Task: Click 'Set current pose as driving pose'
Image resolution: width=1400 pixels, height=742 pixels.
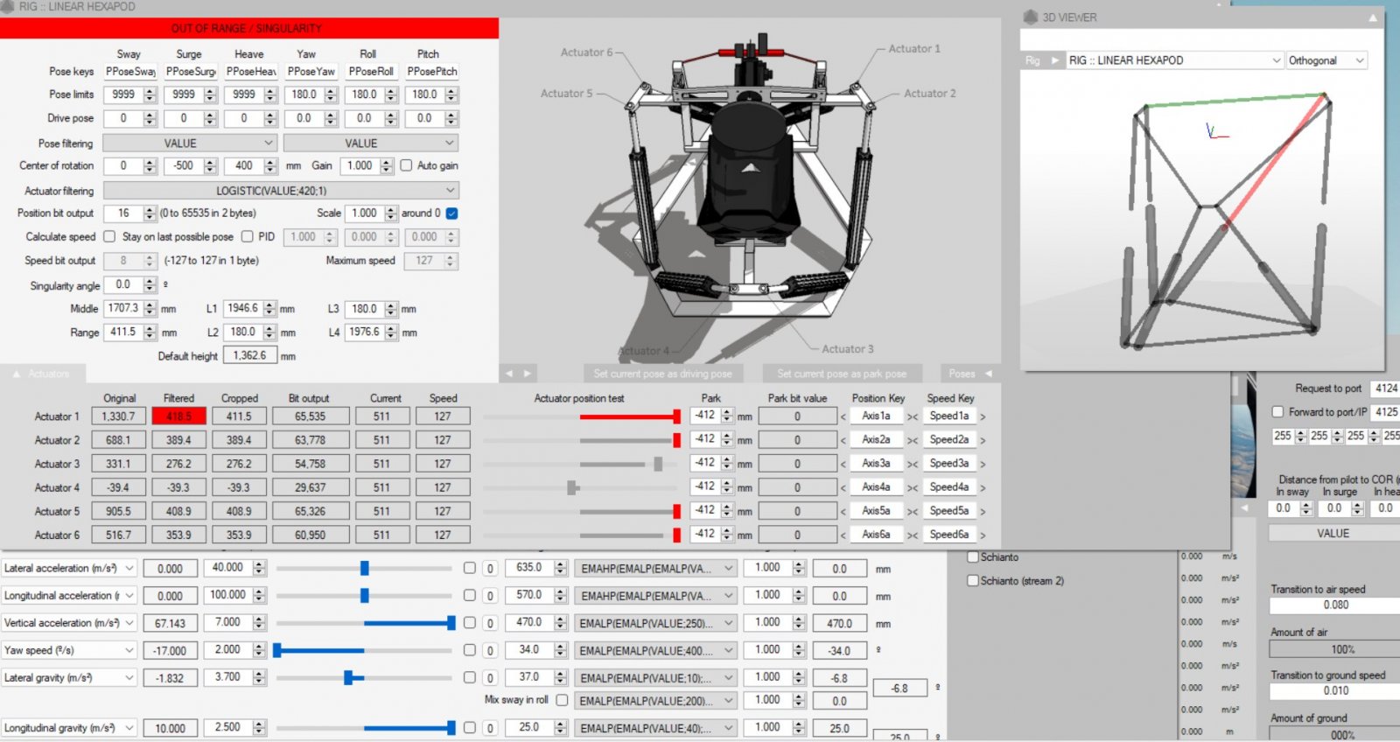Action: 662,374
